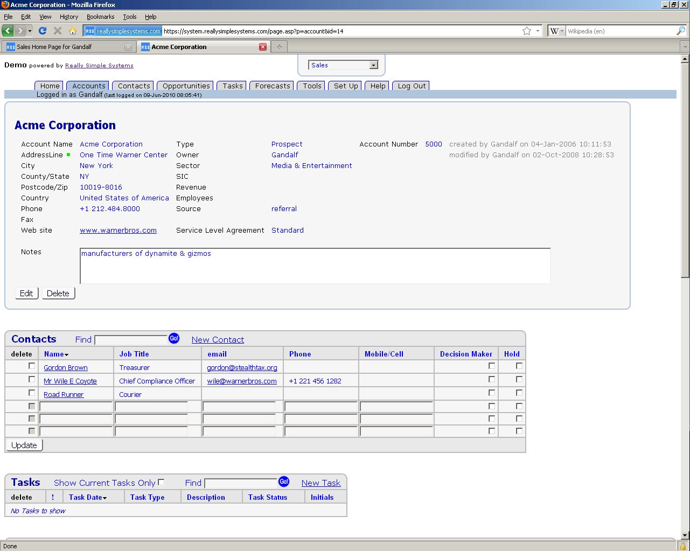Click the Go! button in Tasks section
This screenshot has height=551, width=690.
coord(284,482)
